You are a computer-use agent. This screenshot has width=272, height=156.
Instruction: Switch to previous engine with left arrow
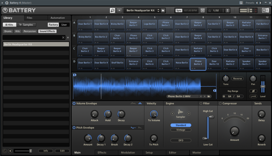pyautogui.click(x=172, y=114)
